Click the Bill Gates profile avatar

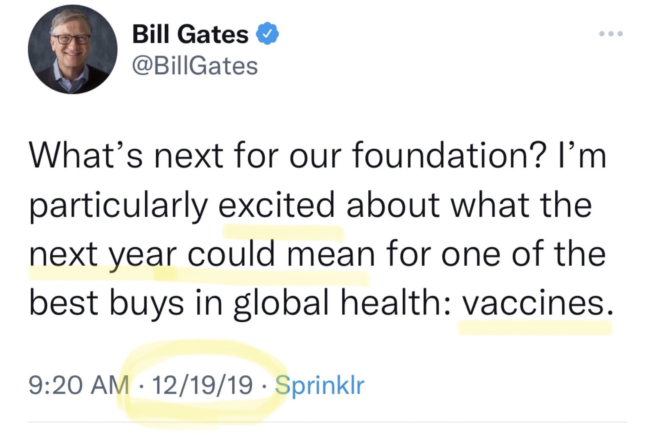pos(72,49)
